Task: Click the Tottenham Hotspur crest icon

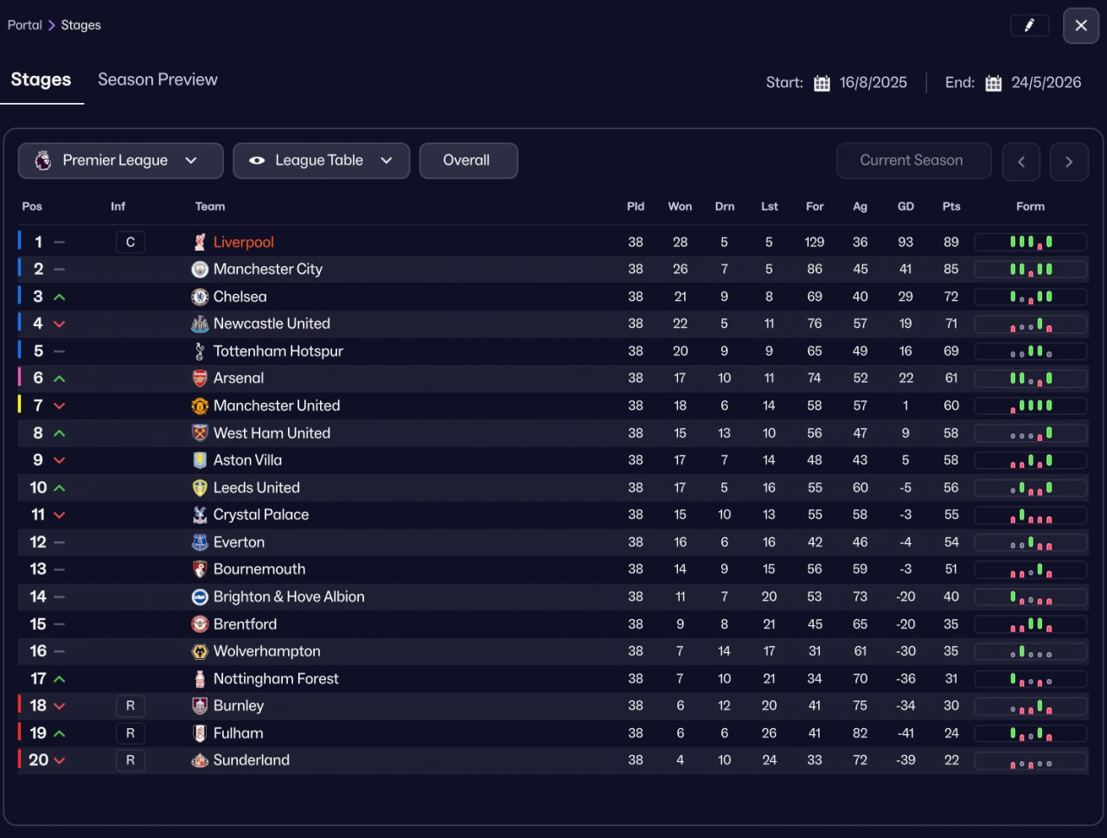Action: [200, 351]
